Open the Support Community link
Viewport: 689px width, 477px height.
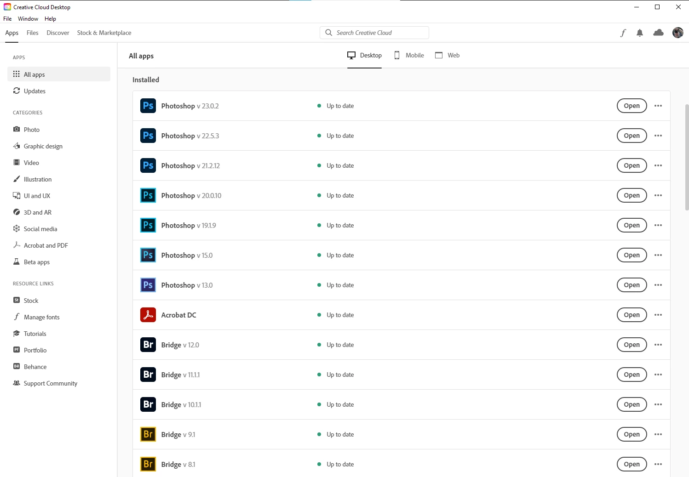point(59,383)
